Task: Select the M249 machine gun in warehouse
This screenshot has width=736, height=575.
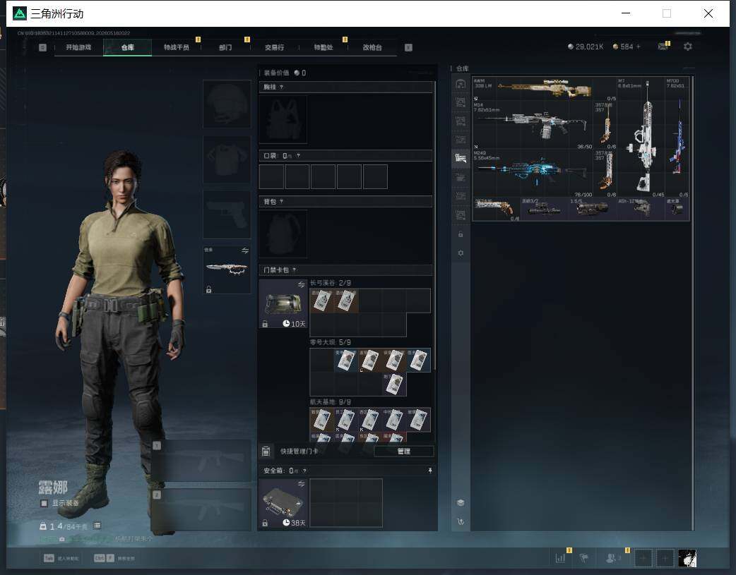Action: coord(533,173)
